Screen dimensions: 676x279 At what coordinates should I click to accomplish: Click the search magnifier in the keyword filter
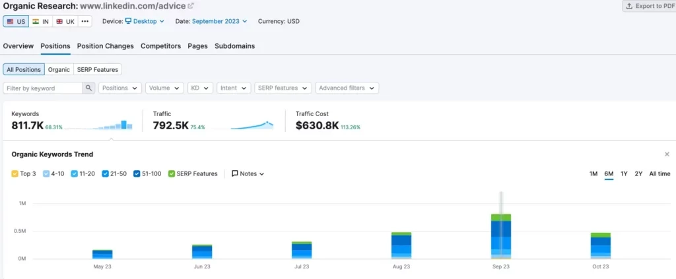(88, 88)
